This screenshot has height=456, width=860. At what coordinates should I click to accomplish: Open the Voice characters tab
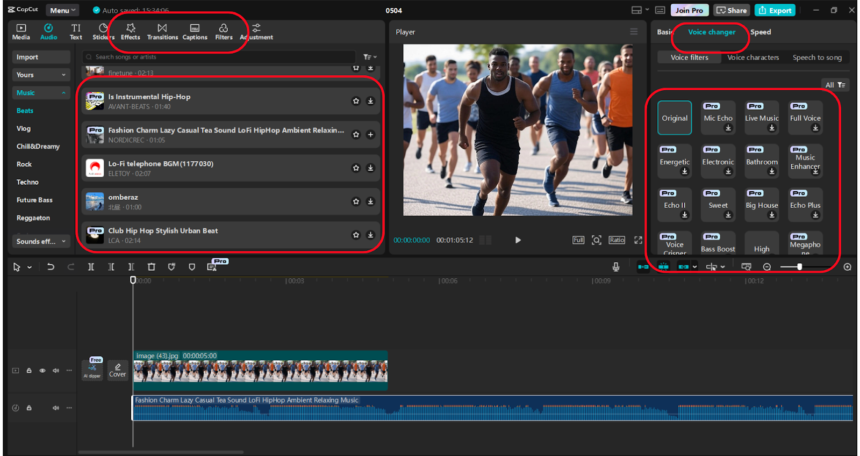[x=753, y=57]
